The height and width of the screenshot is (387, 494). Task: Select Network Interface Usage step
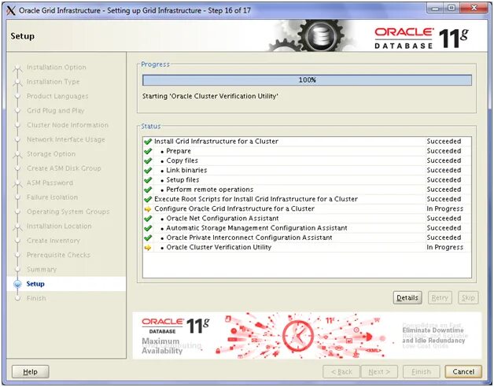(x=66, y=139)
